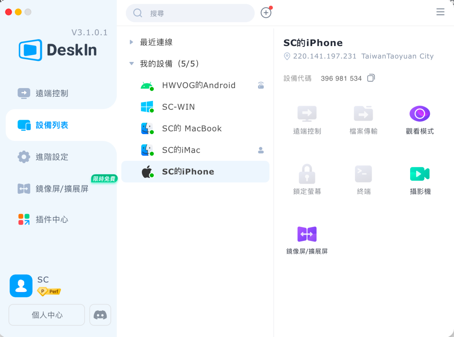Click the magnifier icon in search bar
Viewport: 454px width, 337px height.
[138, 13]
